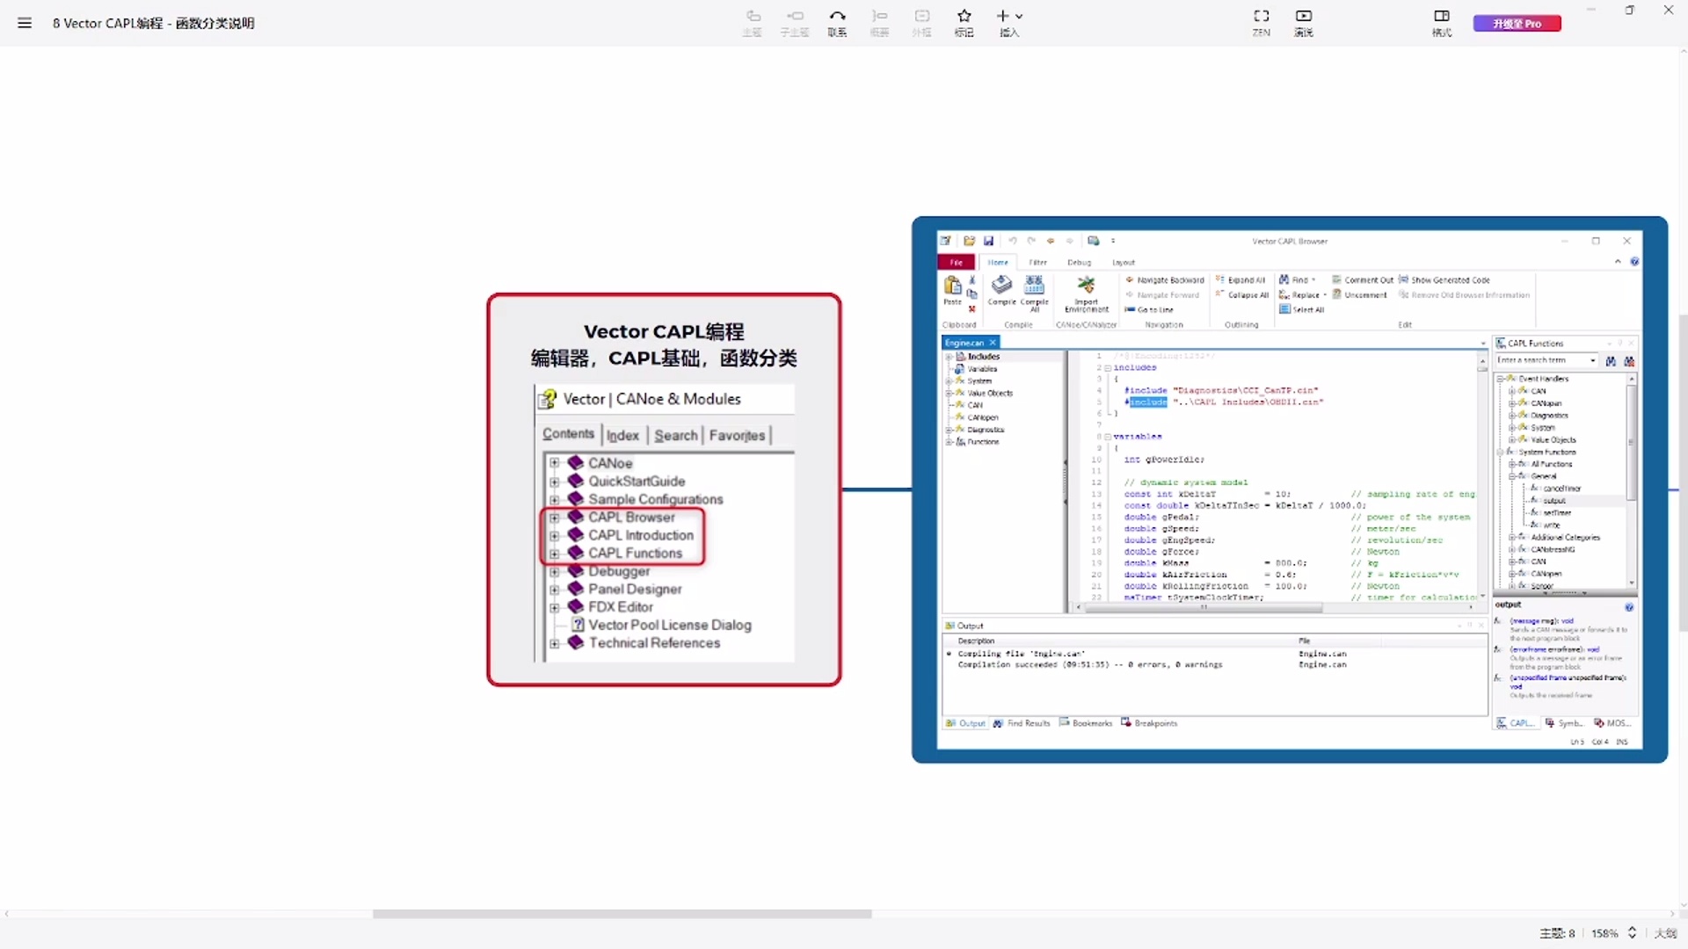The image size is (1688, 949).
Task: Click the horizontal canvas scrollbar
Action: point(622,914)
